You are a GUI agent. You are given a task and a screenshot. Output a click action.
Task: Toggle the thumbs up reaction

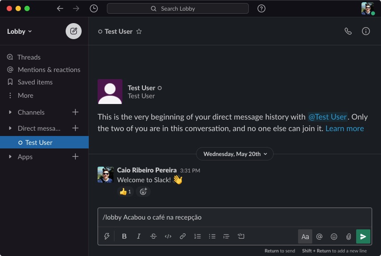[126, 192]
